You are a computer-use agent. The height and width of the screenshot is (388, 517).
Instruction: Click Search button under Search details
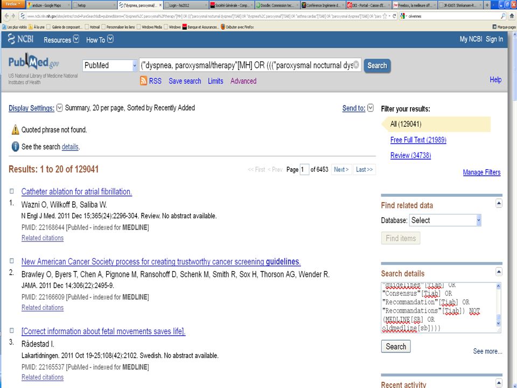click(x=396, y=347)
